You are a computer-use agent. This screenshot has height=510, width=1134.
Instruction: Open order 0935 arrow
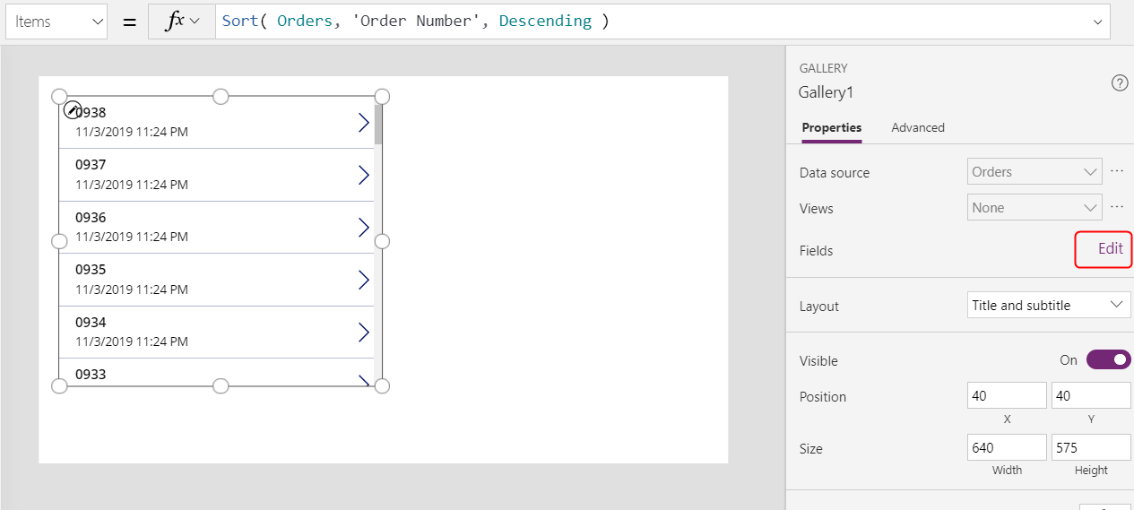[364, 280]
